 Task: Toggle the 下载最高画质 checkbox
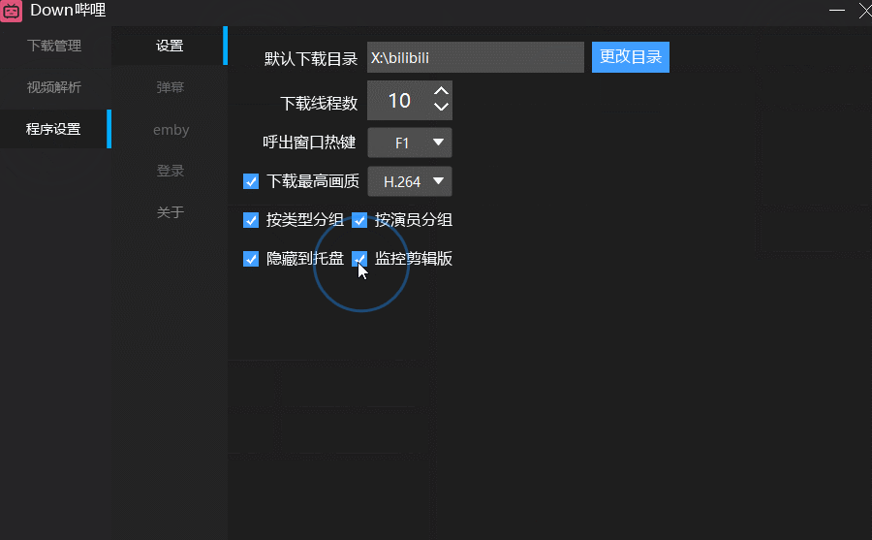pos(251,181)
